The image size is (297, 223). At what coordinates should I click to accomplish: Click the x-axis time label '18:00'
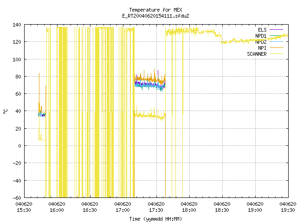[x=189, y=210]
